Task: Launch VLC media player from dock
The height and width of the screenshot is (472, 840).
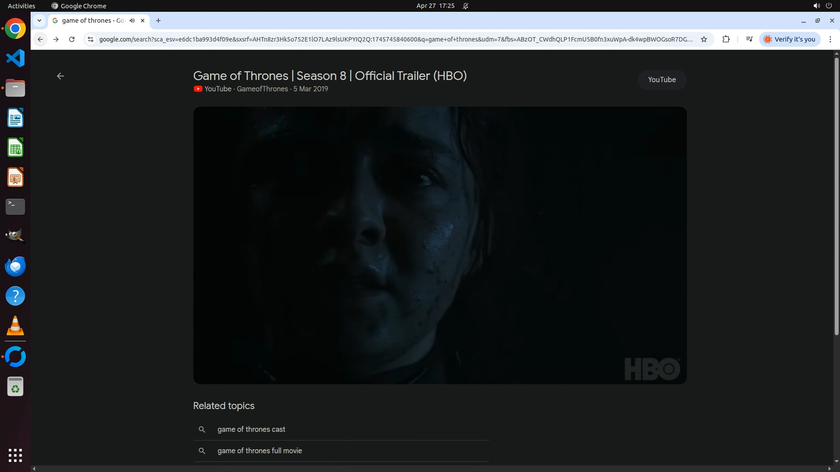Action: click(15, 326)
